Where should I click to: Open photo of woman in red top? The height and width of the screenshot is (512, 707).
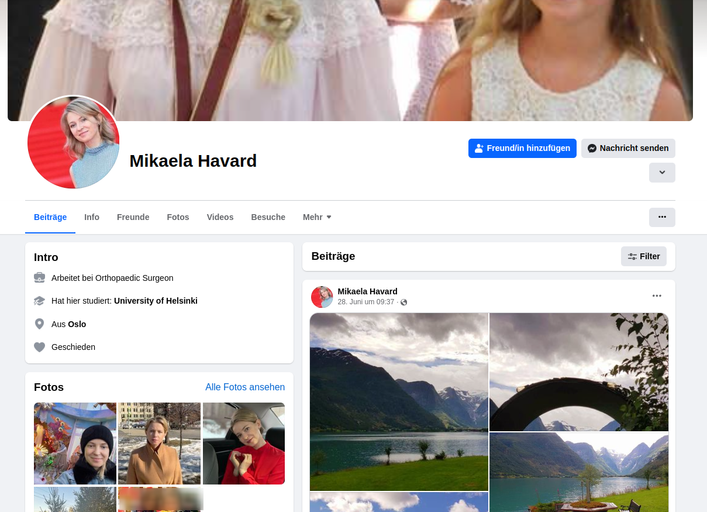point(244,444)
